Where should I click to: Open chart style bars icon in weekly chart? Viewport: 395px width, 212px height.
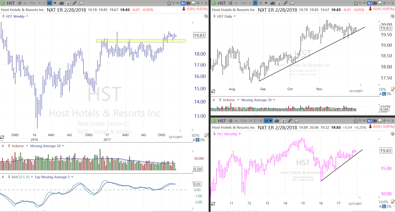(61, 3)
